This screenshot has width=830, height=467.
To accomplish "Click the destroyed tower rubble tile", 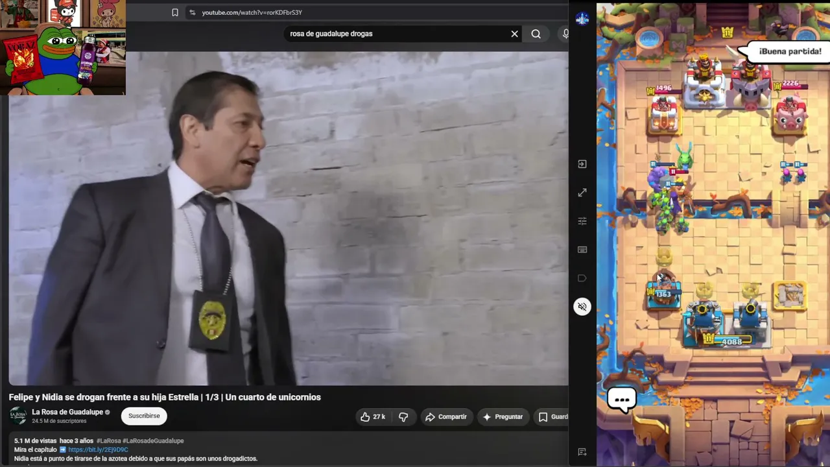I will pos(789,296).
